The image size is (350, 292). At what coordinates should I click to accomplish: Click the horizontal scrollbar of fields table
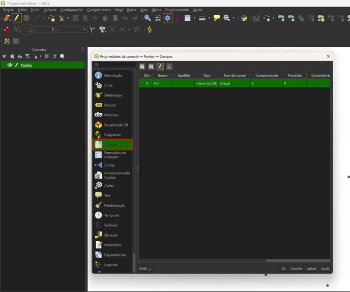point(235,261)
